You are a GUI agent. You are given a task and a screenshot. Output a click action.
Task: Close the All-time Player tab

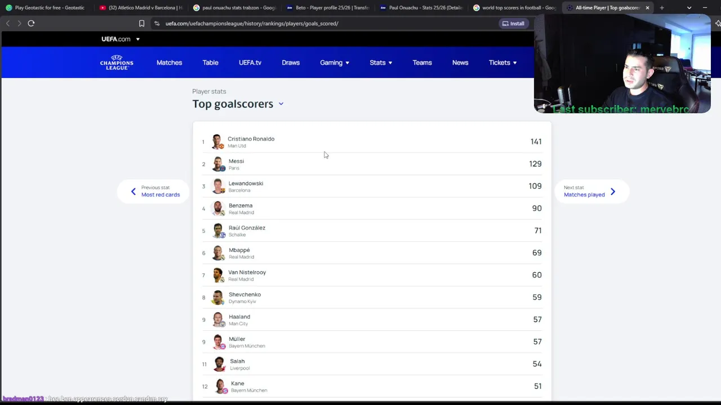coord(647,8)
